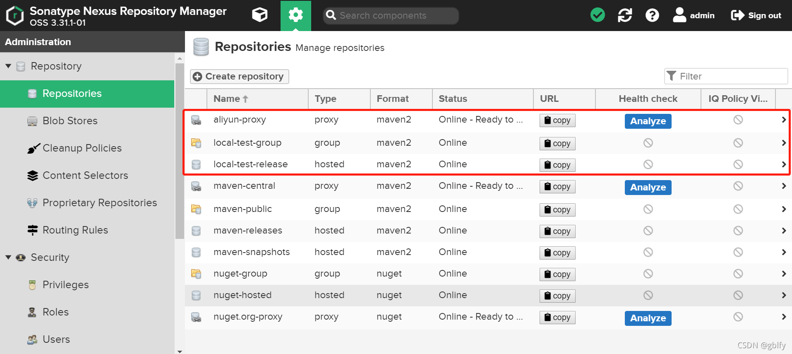Image resolution: width=792 pixels, height=354 pixels.
Task: Click disabled health check icon for maven-public
Action: click(648, 209)
